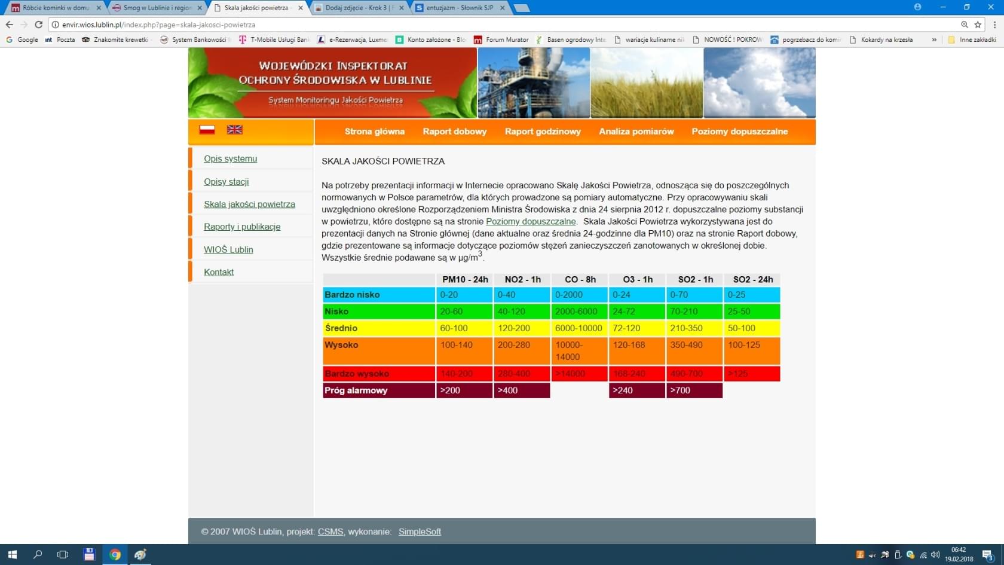Open the SimpleSoft footer link
The image size is (1004, 565).
420,532
